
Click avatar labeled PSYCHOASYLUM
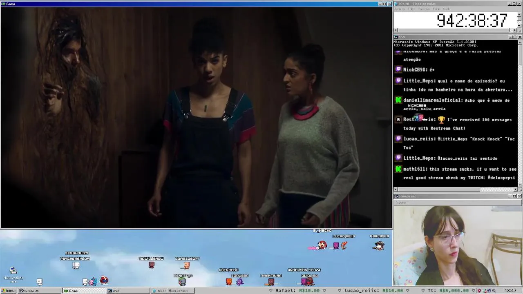pyautogui.click(x=76, y=265)
